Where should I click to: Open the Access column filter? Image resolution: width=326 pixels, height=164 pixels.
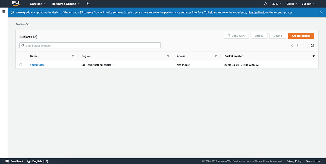pyautogui.click(x=216, y=56)
